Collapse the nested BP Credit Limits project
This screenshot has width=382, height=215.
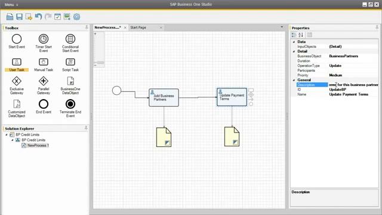[13, 140]
